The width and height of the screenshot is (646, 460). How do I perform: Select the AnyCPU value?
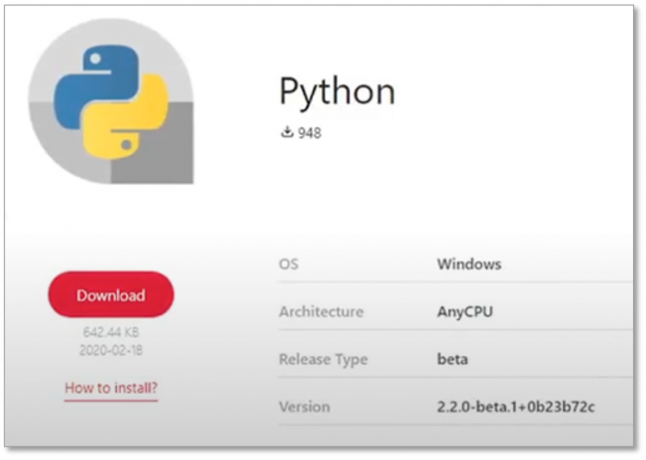coord(465,312)
